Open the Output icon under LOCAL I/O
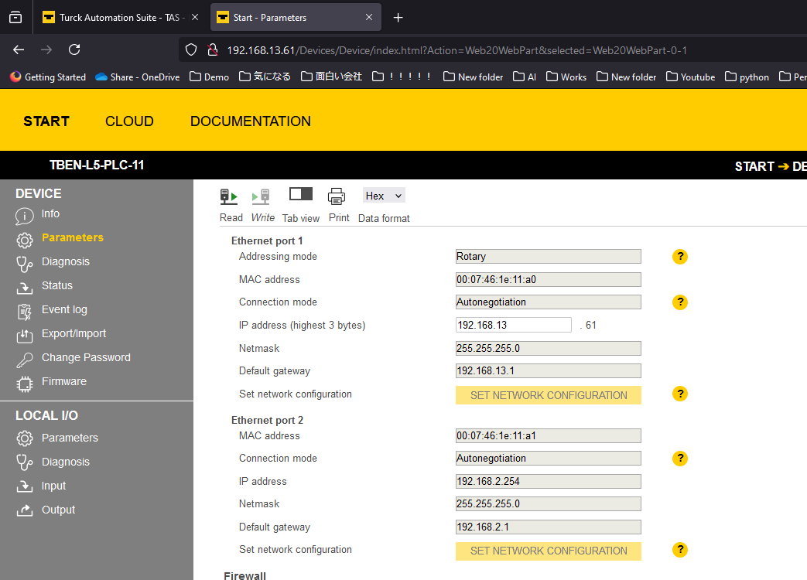Viewport: 807px width, 580px height. coord(24,510)
